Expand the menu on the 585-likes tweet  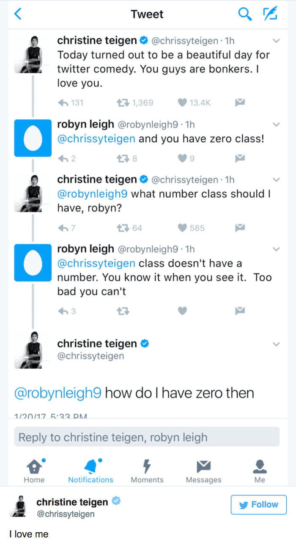276,179
